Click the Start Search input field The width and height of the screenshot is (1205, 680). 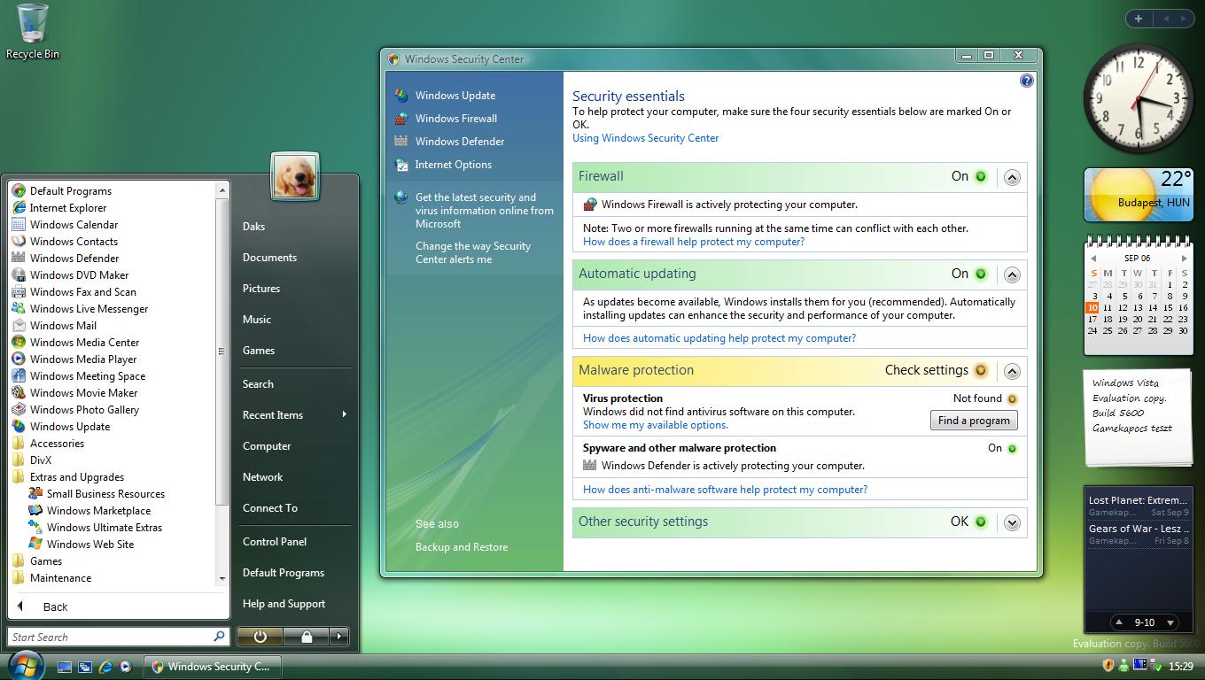click(111, 637)
